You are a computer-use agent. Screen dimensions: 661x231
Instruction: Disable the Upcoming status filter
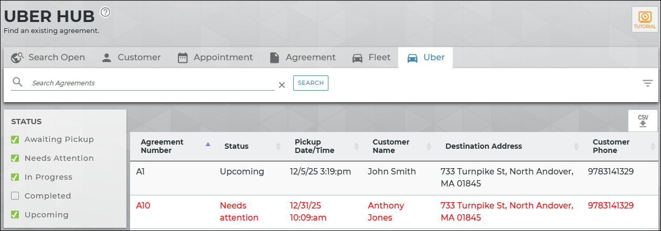coord(15,215)
